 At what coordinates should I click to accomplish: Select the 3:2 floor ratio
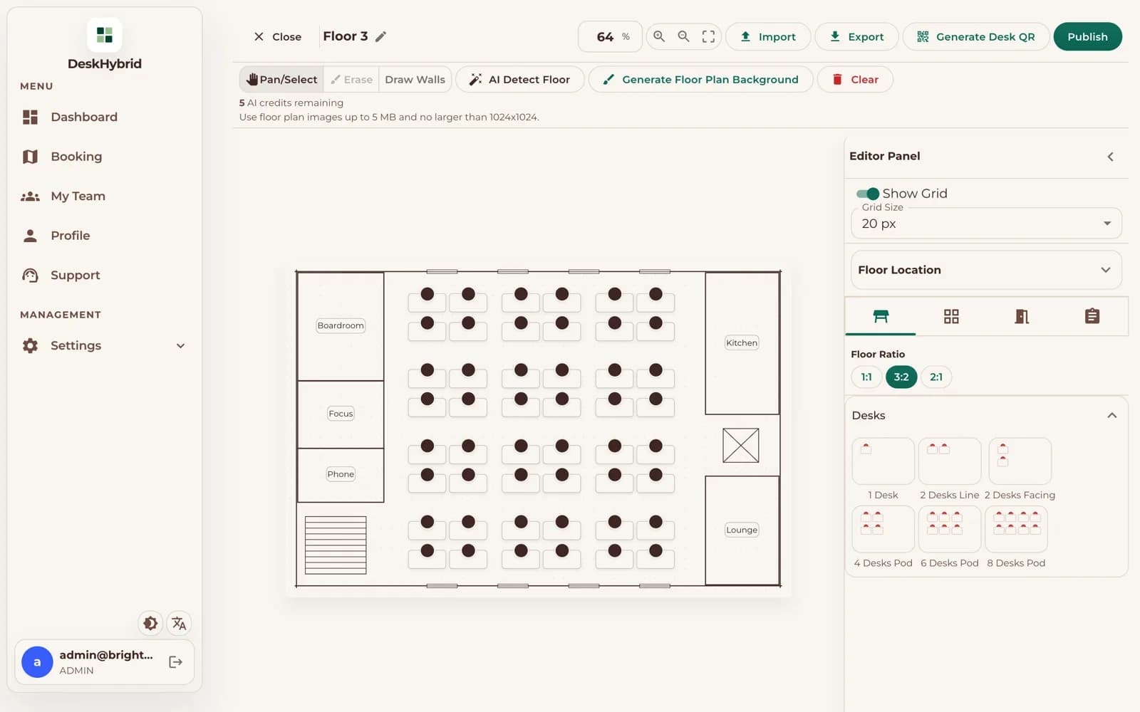pyautogui.click(x=901, y=377)
